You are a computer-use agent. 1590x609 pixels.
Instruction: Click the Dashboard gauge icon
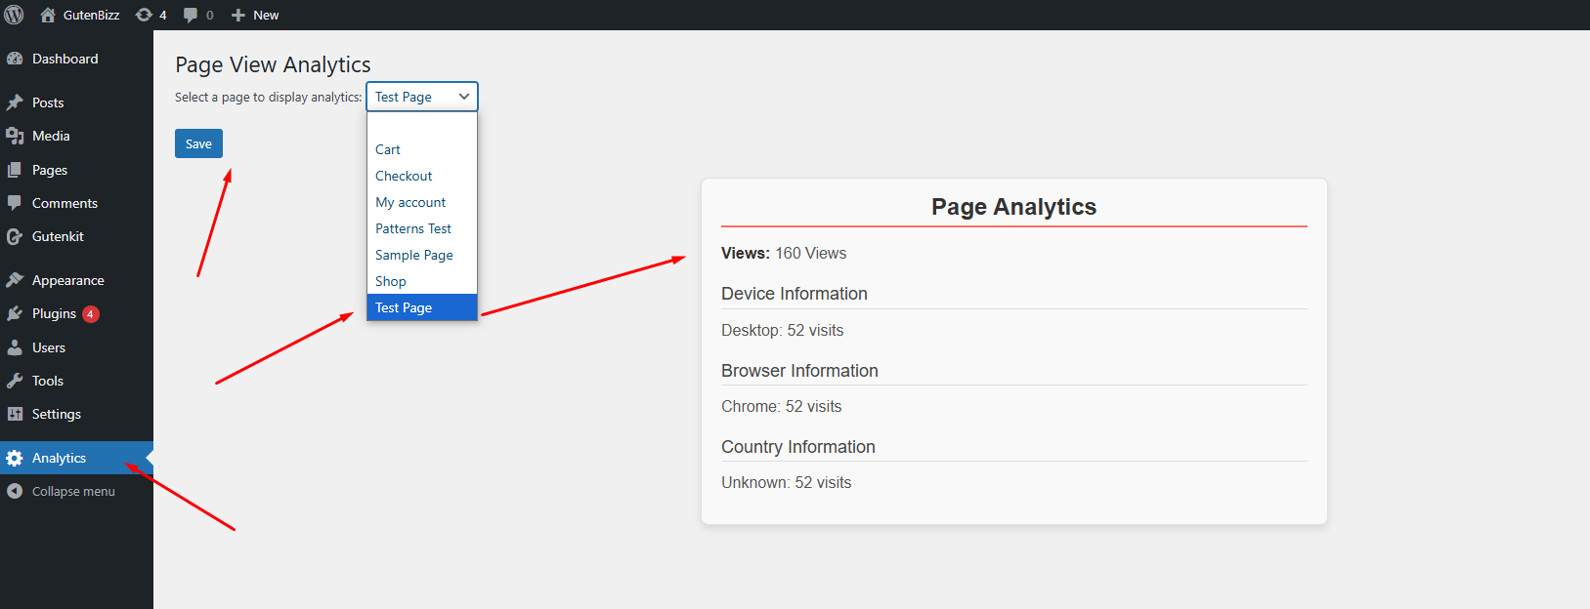tap(15, 59)
